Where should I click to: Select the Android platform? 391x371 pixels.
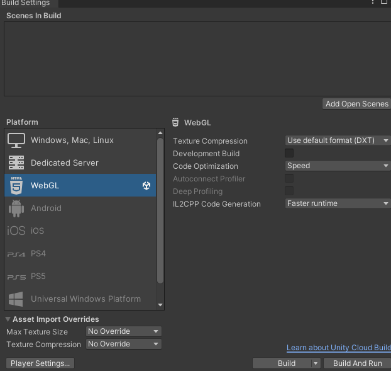click(80, 208)
